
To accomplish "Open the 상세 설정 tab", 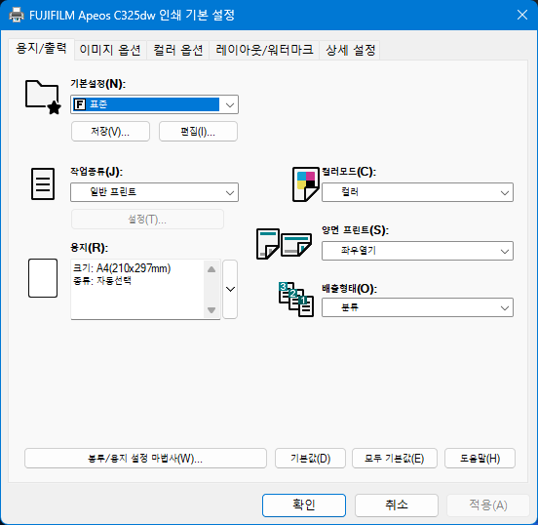I will (x=350, y=50).
